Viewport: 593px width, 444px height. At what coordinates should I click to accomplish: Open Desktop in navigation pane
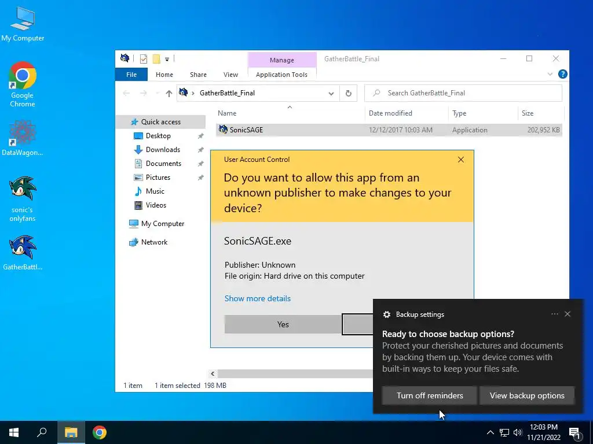pyautogui.click(x=158, y=136)
